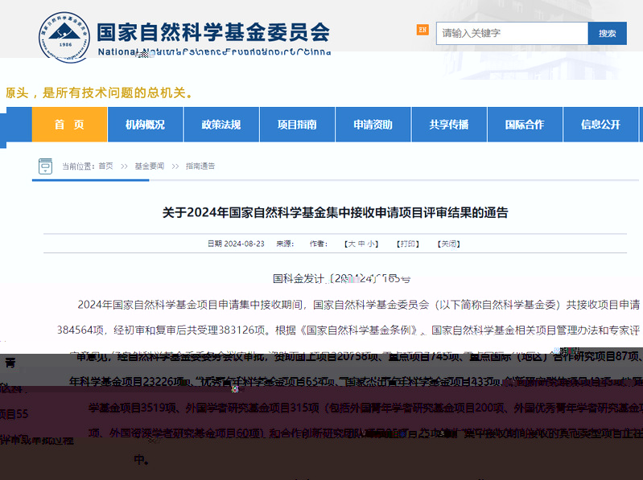643x480 pixels.
Task: Click the NSFC circular logo emblem
Action: click(52, 34)
